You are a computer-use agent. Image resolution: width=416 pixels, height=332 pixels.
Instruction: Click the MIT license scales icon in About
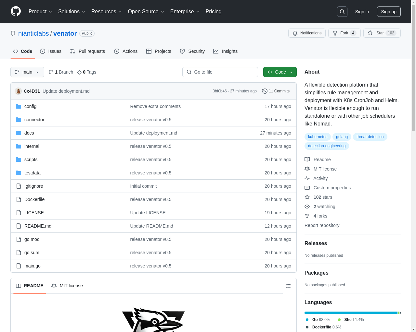307,169
